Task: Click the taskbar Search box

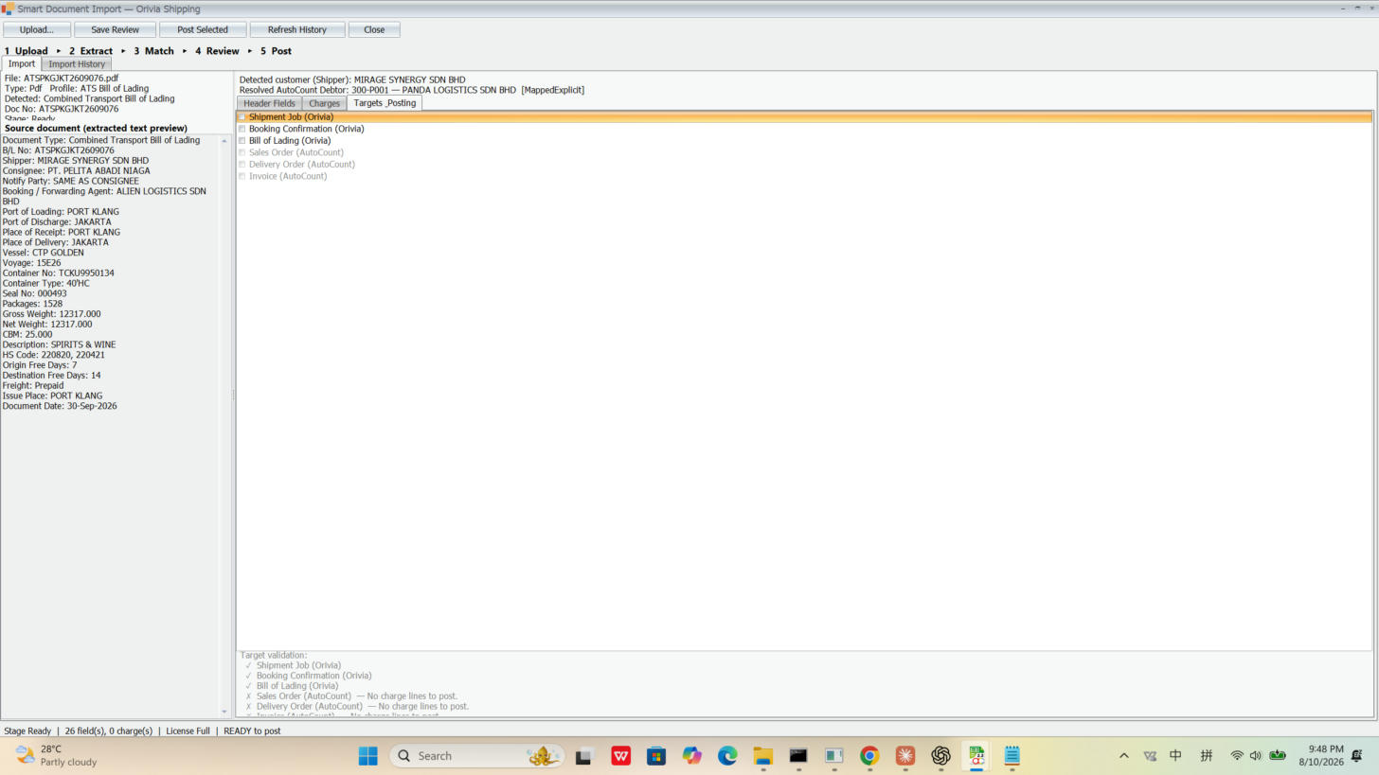Action: (x=477, y=755)
